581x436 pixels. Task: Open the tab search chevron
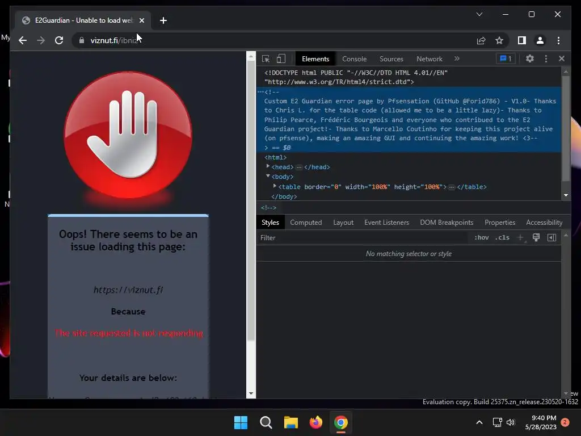click(x=479, y=14)
